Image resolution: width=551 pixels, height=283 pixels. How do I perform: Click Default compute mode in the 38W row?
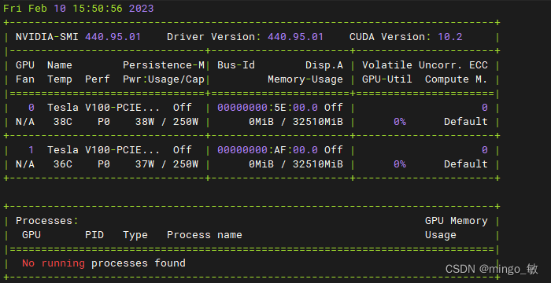(466, 122)
